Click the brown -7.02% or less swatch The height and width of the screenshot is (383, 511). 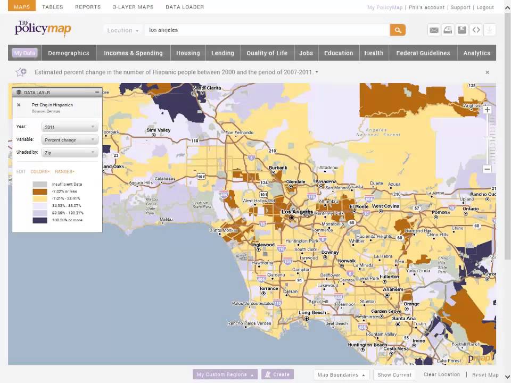tap(40, 191)
